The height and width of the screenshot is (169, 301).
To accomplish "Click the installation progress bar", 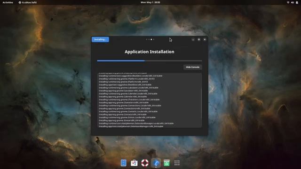I will (150, 61).
